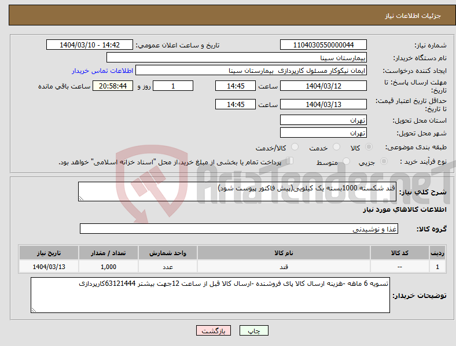
Task: Select the خدمت radio button
Action: tap(336, 147)
